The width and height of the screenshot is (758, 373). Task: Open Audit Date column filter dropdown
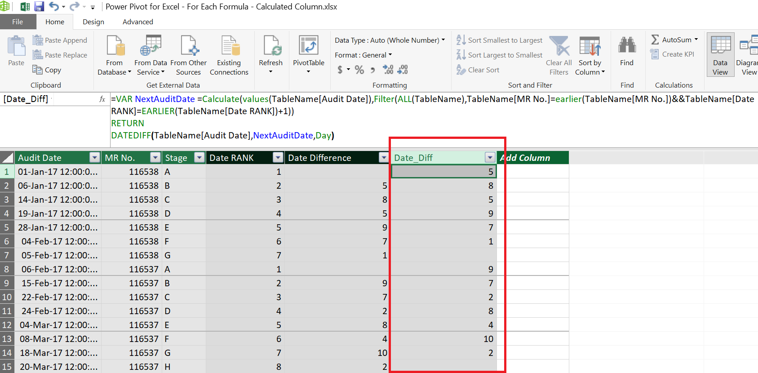coord(94,157)
